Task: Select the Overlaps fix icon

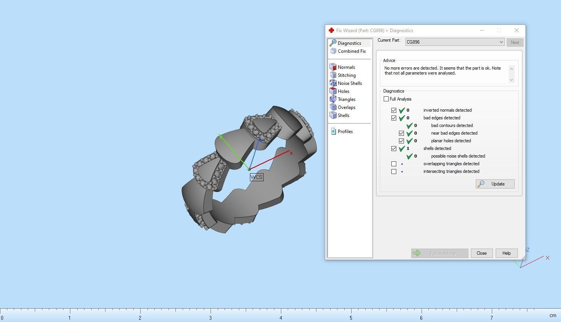Action: coord(333,107)
